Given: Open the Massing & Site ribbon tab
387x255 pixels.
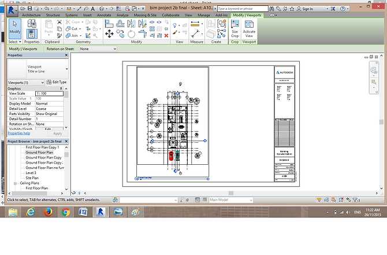Looking at the screenshot, I should pyautogui.click(x=145, y=15).
